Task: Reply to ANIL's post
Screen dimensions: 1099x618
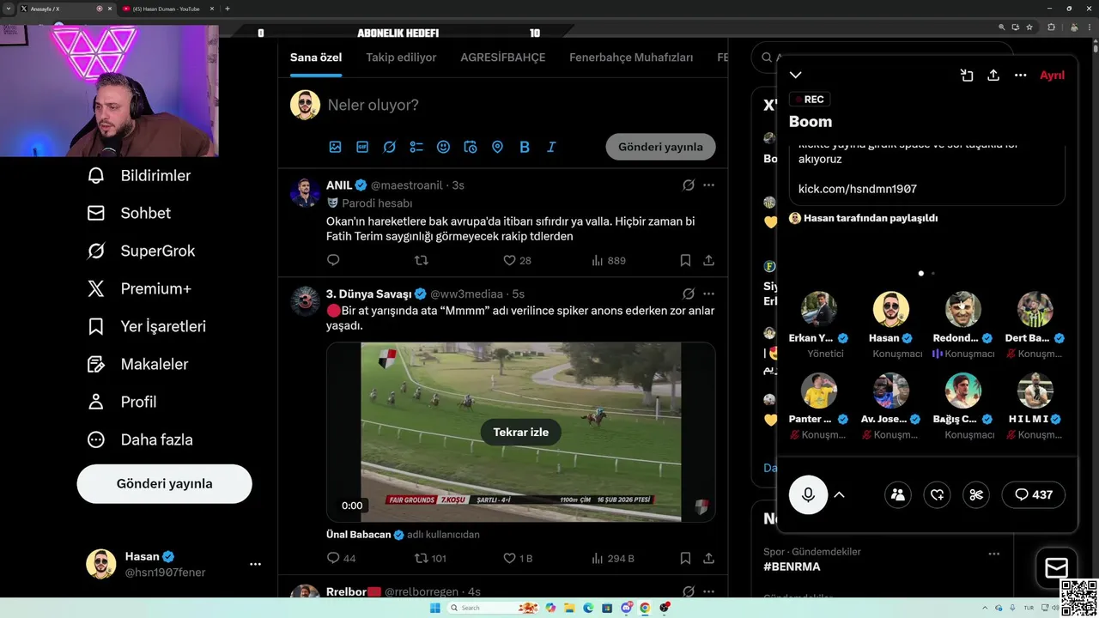Action: [334, 260]
